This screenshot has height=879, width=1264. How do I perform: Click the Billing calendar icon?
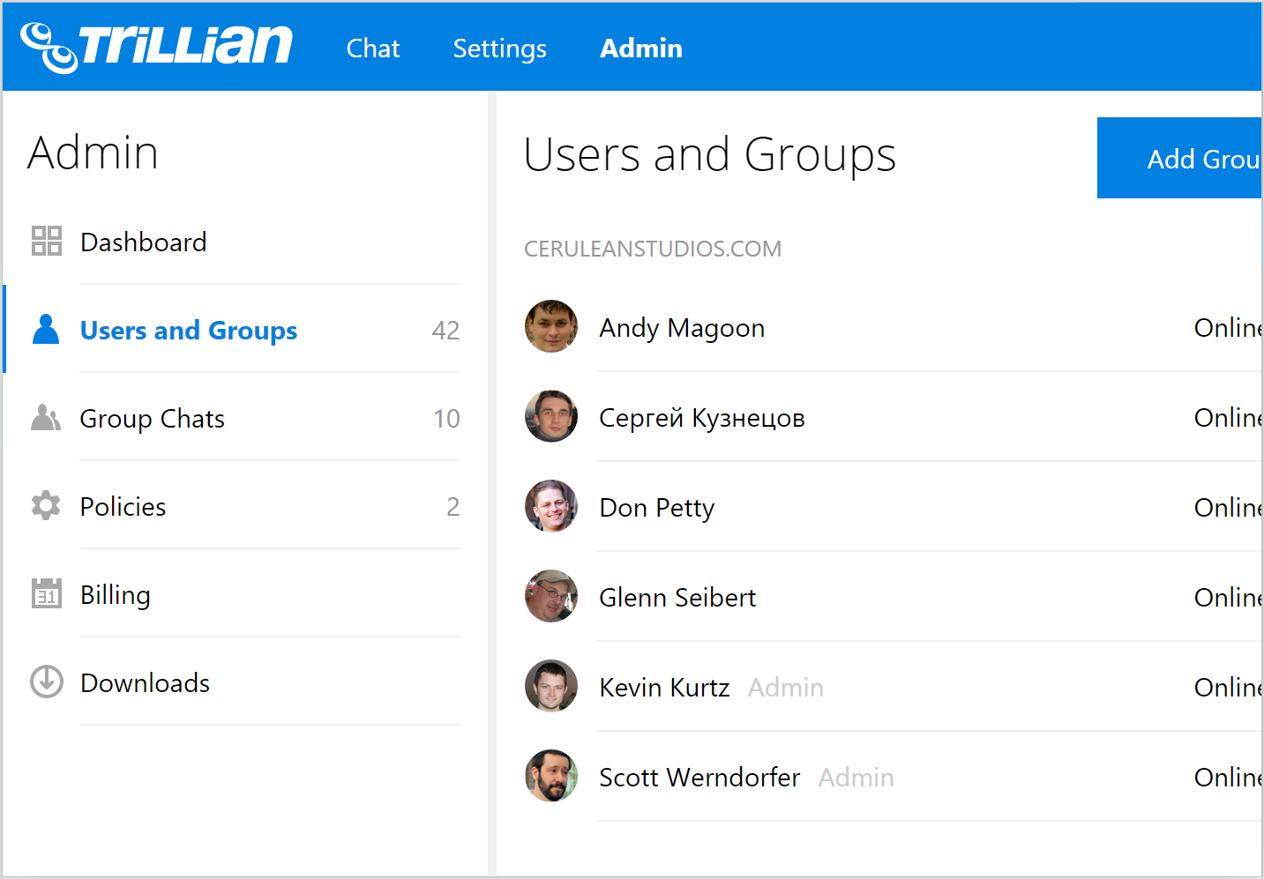[x=47, y=593]
